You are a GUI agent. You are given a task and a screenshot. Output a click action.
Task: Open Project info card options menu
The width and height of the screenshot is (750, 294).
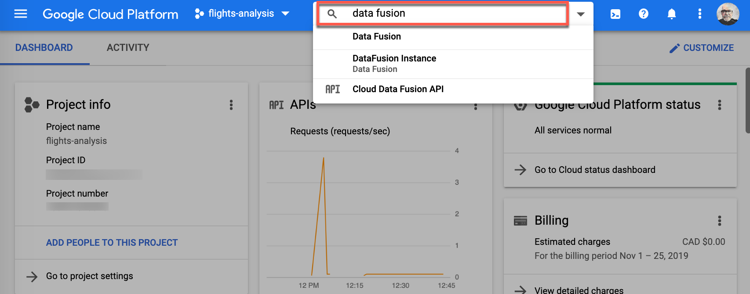231,105
